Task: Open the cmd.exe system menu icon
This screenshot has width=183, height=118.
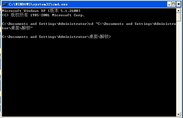Action: (5, 4)
